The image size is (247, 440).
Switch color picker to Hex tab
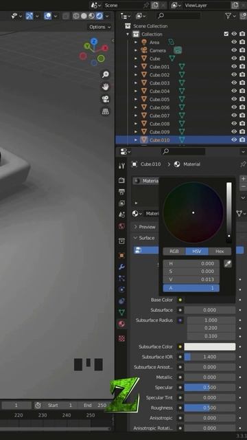(220, 251)
